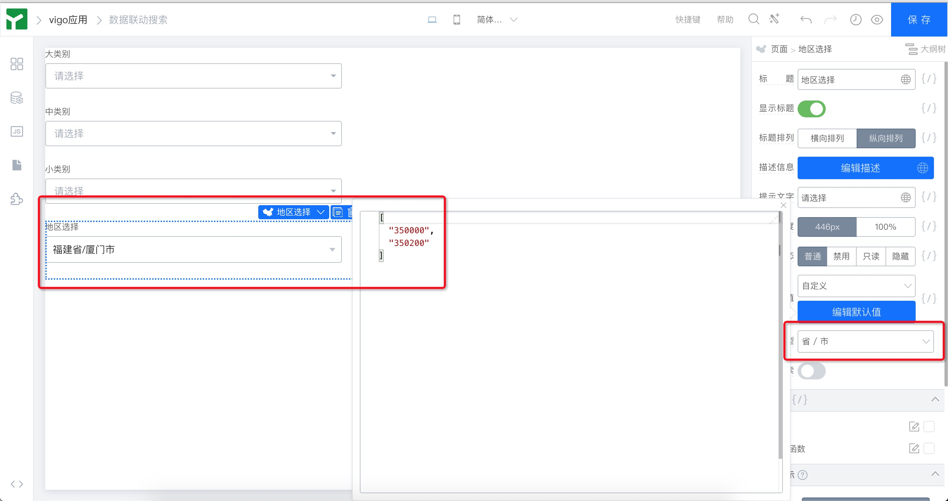Choose 横向排列 title layout
Screen dimensions: 948x501
click(x=827, y=138)
